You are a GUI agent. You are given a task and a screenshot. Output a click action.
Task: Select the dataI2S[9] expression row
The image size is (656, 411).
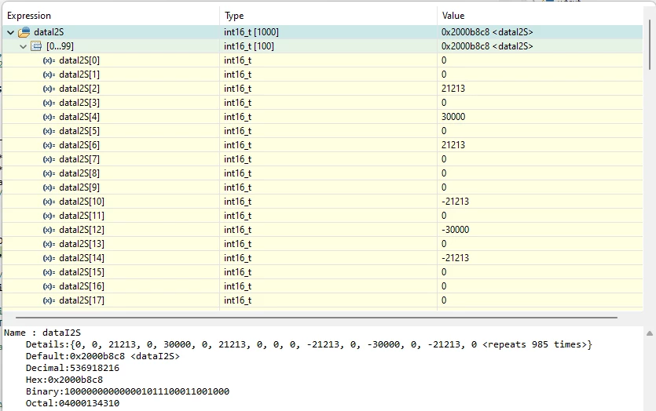(x=322, y=187)
